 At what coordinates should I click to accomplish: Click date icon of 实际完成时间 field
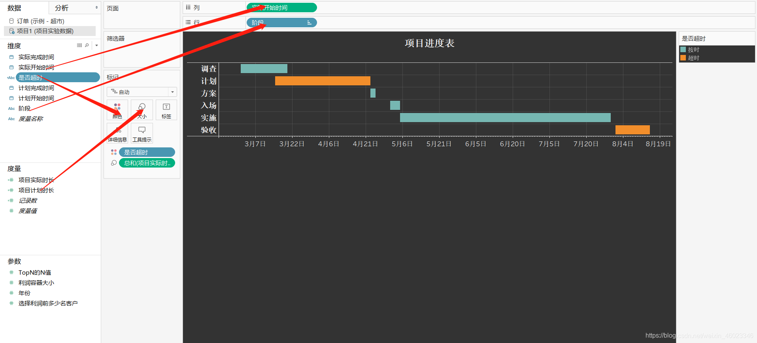(11, 57)
